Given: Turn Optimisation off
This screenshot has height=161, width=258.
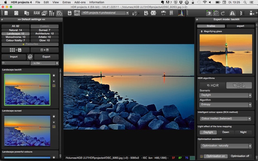Looking at the screenshot, I should (240, 156).
